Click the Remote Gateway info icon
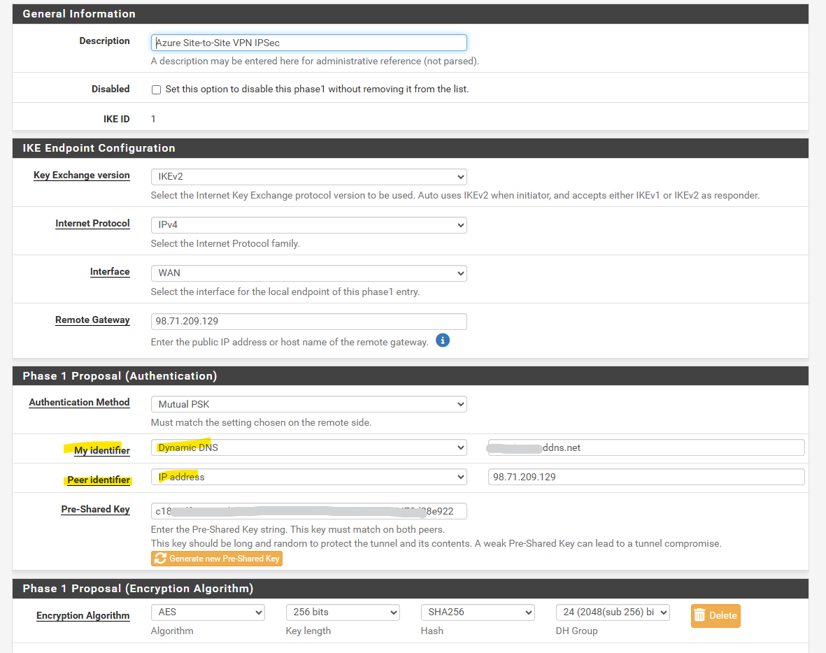 pyautogui.click(x=442, y=340)
